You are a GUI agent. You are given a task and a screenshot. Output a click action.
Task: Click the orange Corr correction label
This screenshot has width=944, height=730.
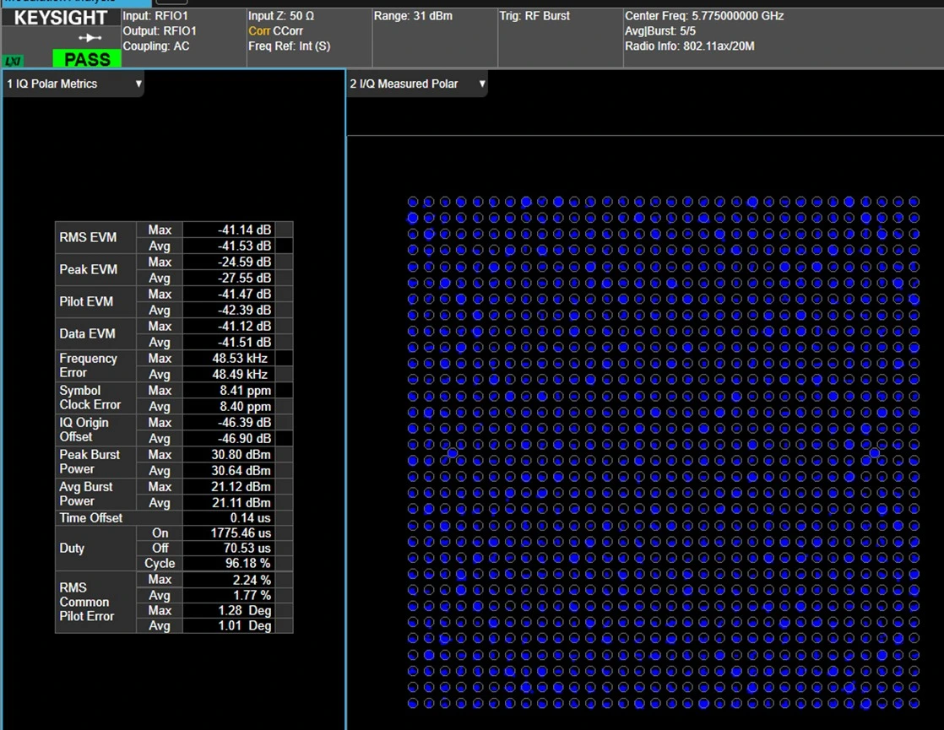coord(259,30)
